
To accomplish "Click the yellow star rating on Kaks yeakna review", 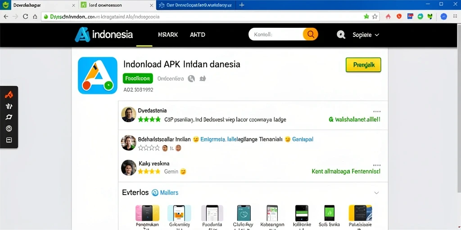I will tap(149, 171).
